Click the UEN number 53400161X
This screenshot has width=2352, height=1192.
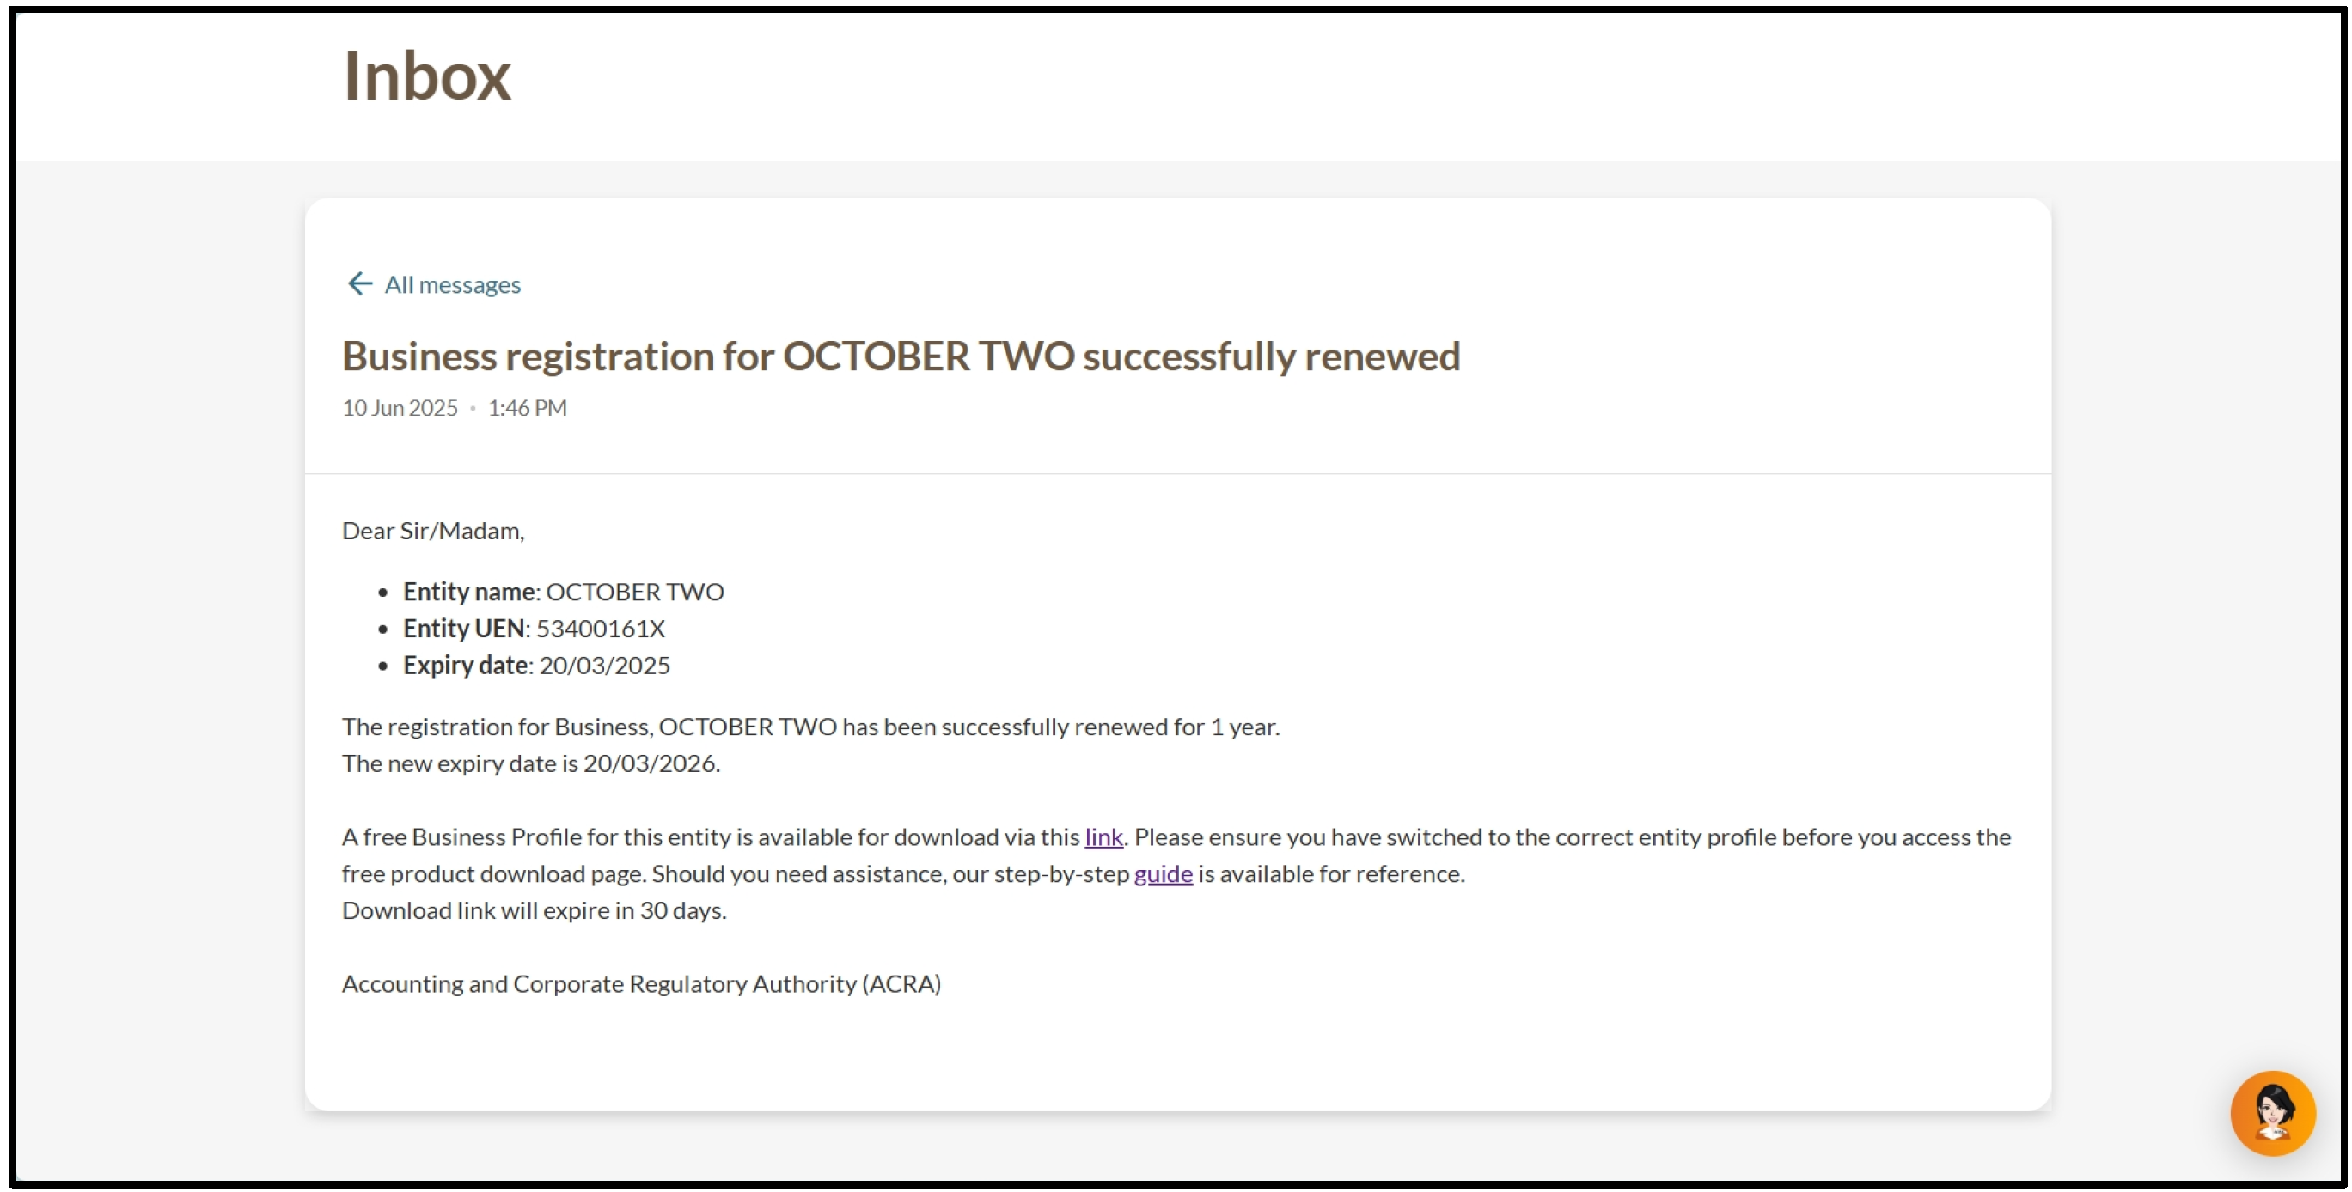tap(600, 629)
